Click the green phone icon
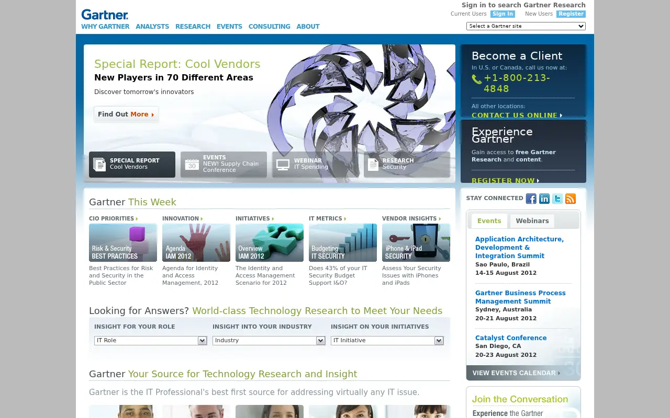 pyautogui.click(x=476, y=79)
